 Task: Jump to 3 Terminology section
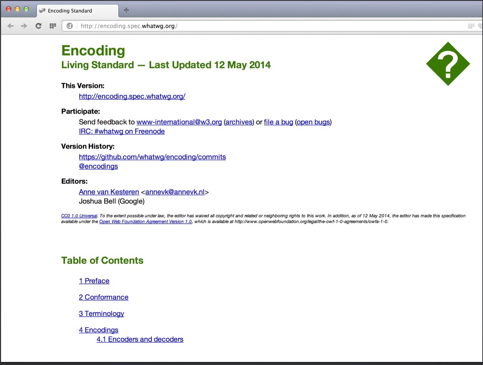coord(101,314)
